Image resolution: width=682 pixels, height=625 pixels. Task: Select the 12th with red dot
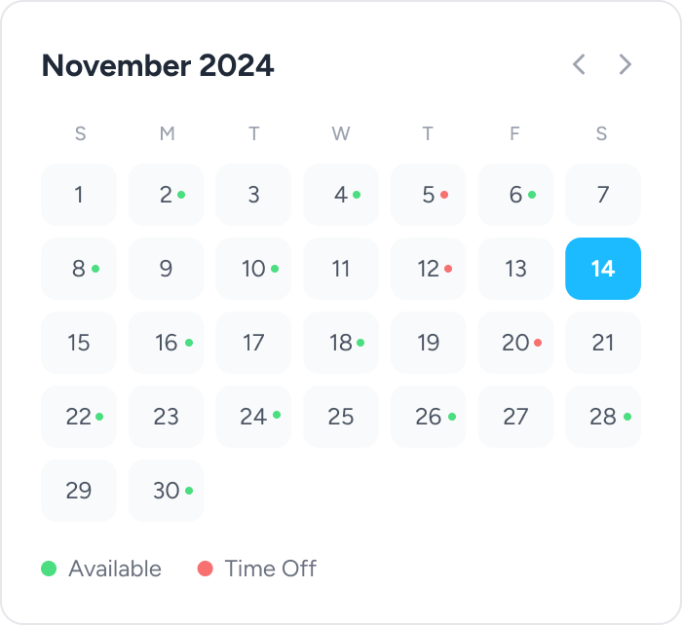(x=429, y=269)
